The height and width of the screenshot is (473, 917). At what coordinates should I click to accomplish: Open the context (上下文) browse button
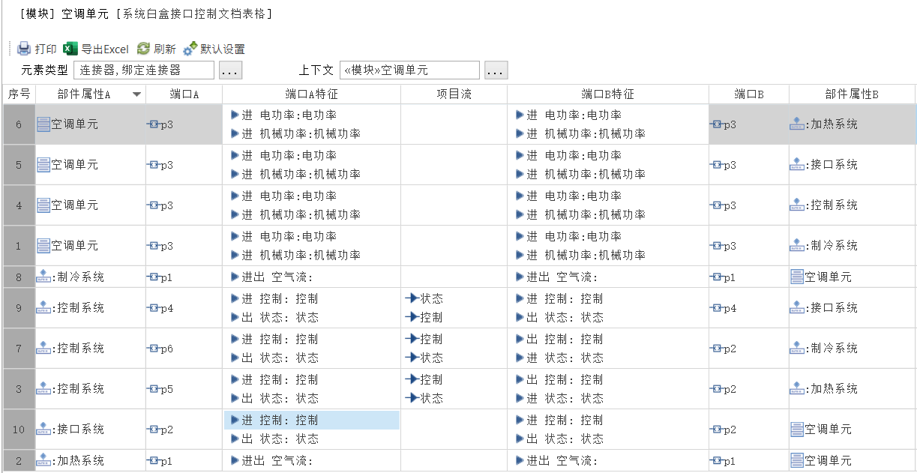pos(496,70)
